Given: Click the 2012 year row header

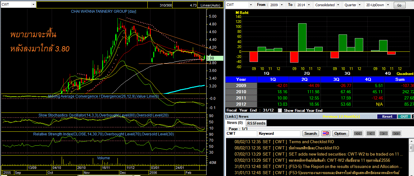Looking at the screenshot, I should 241,104.
